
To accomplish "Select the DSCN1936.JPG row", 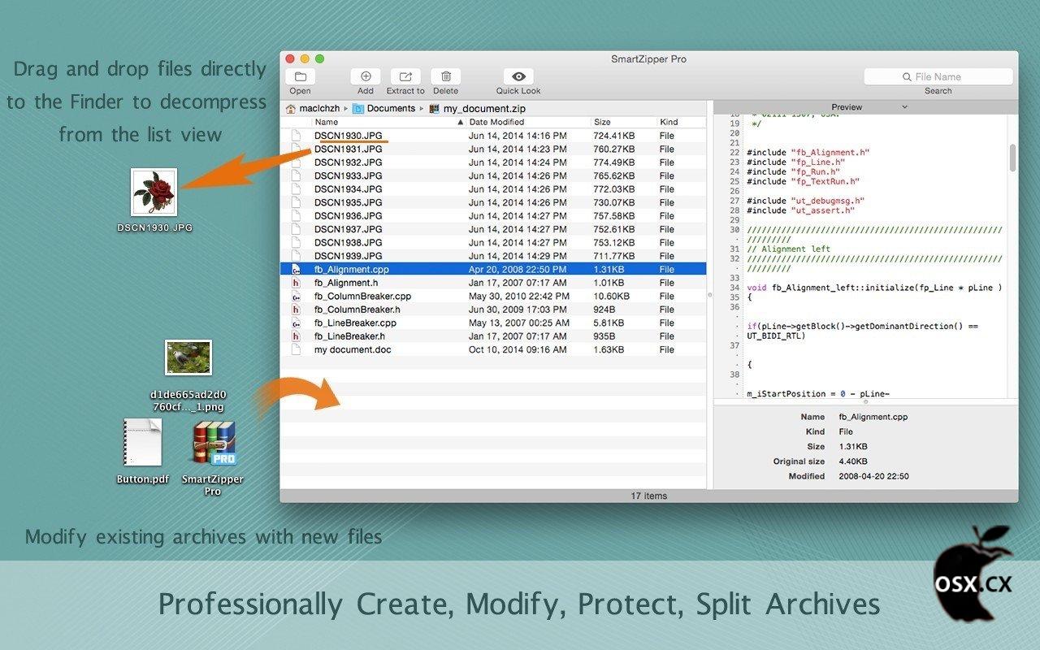I will pyautogui.click(x=493, y=216).
